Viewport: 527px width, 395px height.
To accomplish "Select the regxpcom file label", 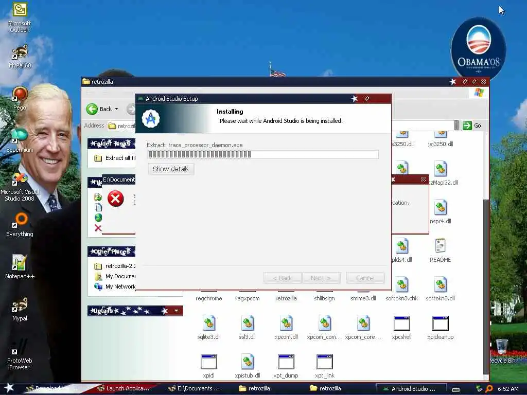I will tap(248, 298).
